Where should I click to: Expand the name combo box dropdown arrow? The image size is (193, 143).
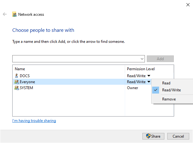[142, 59]
